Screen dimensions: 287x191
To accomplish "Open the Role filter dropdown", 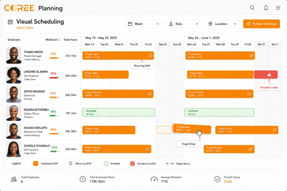I will click(183, 24).
